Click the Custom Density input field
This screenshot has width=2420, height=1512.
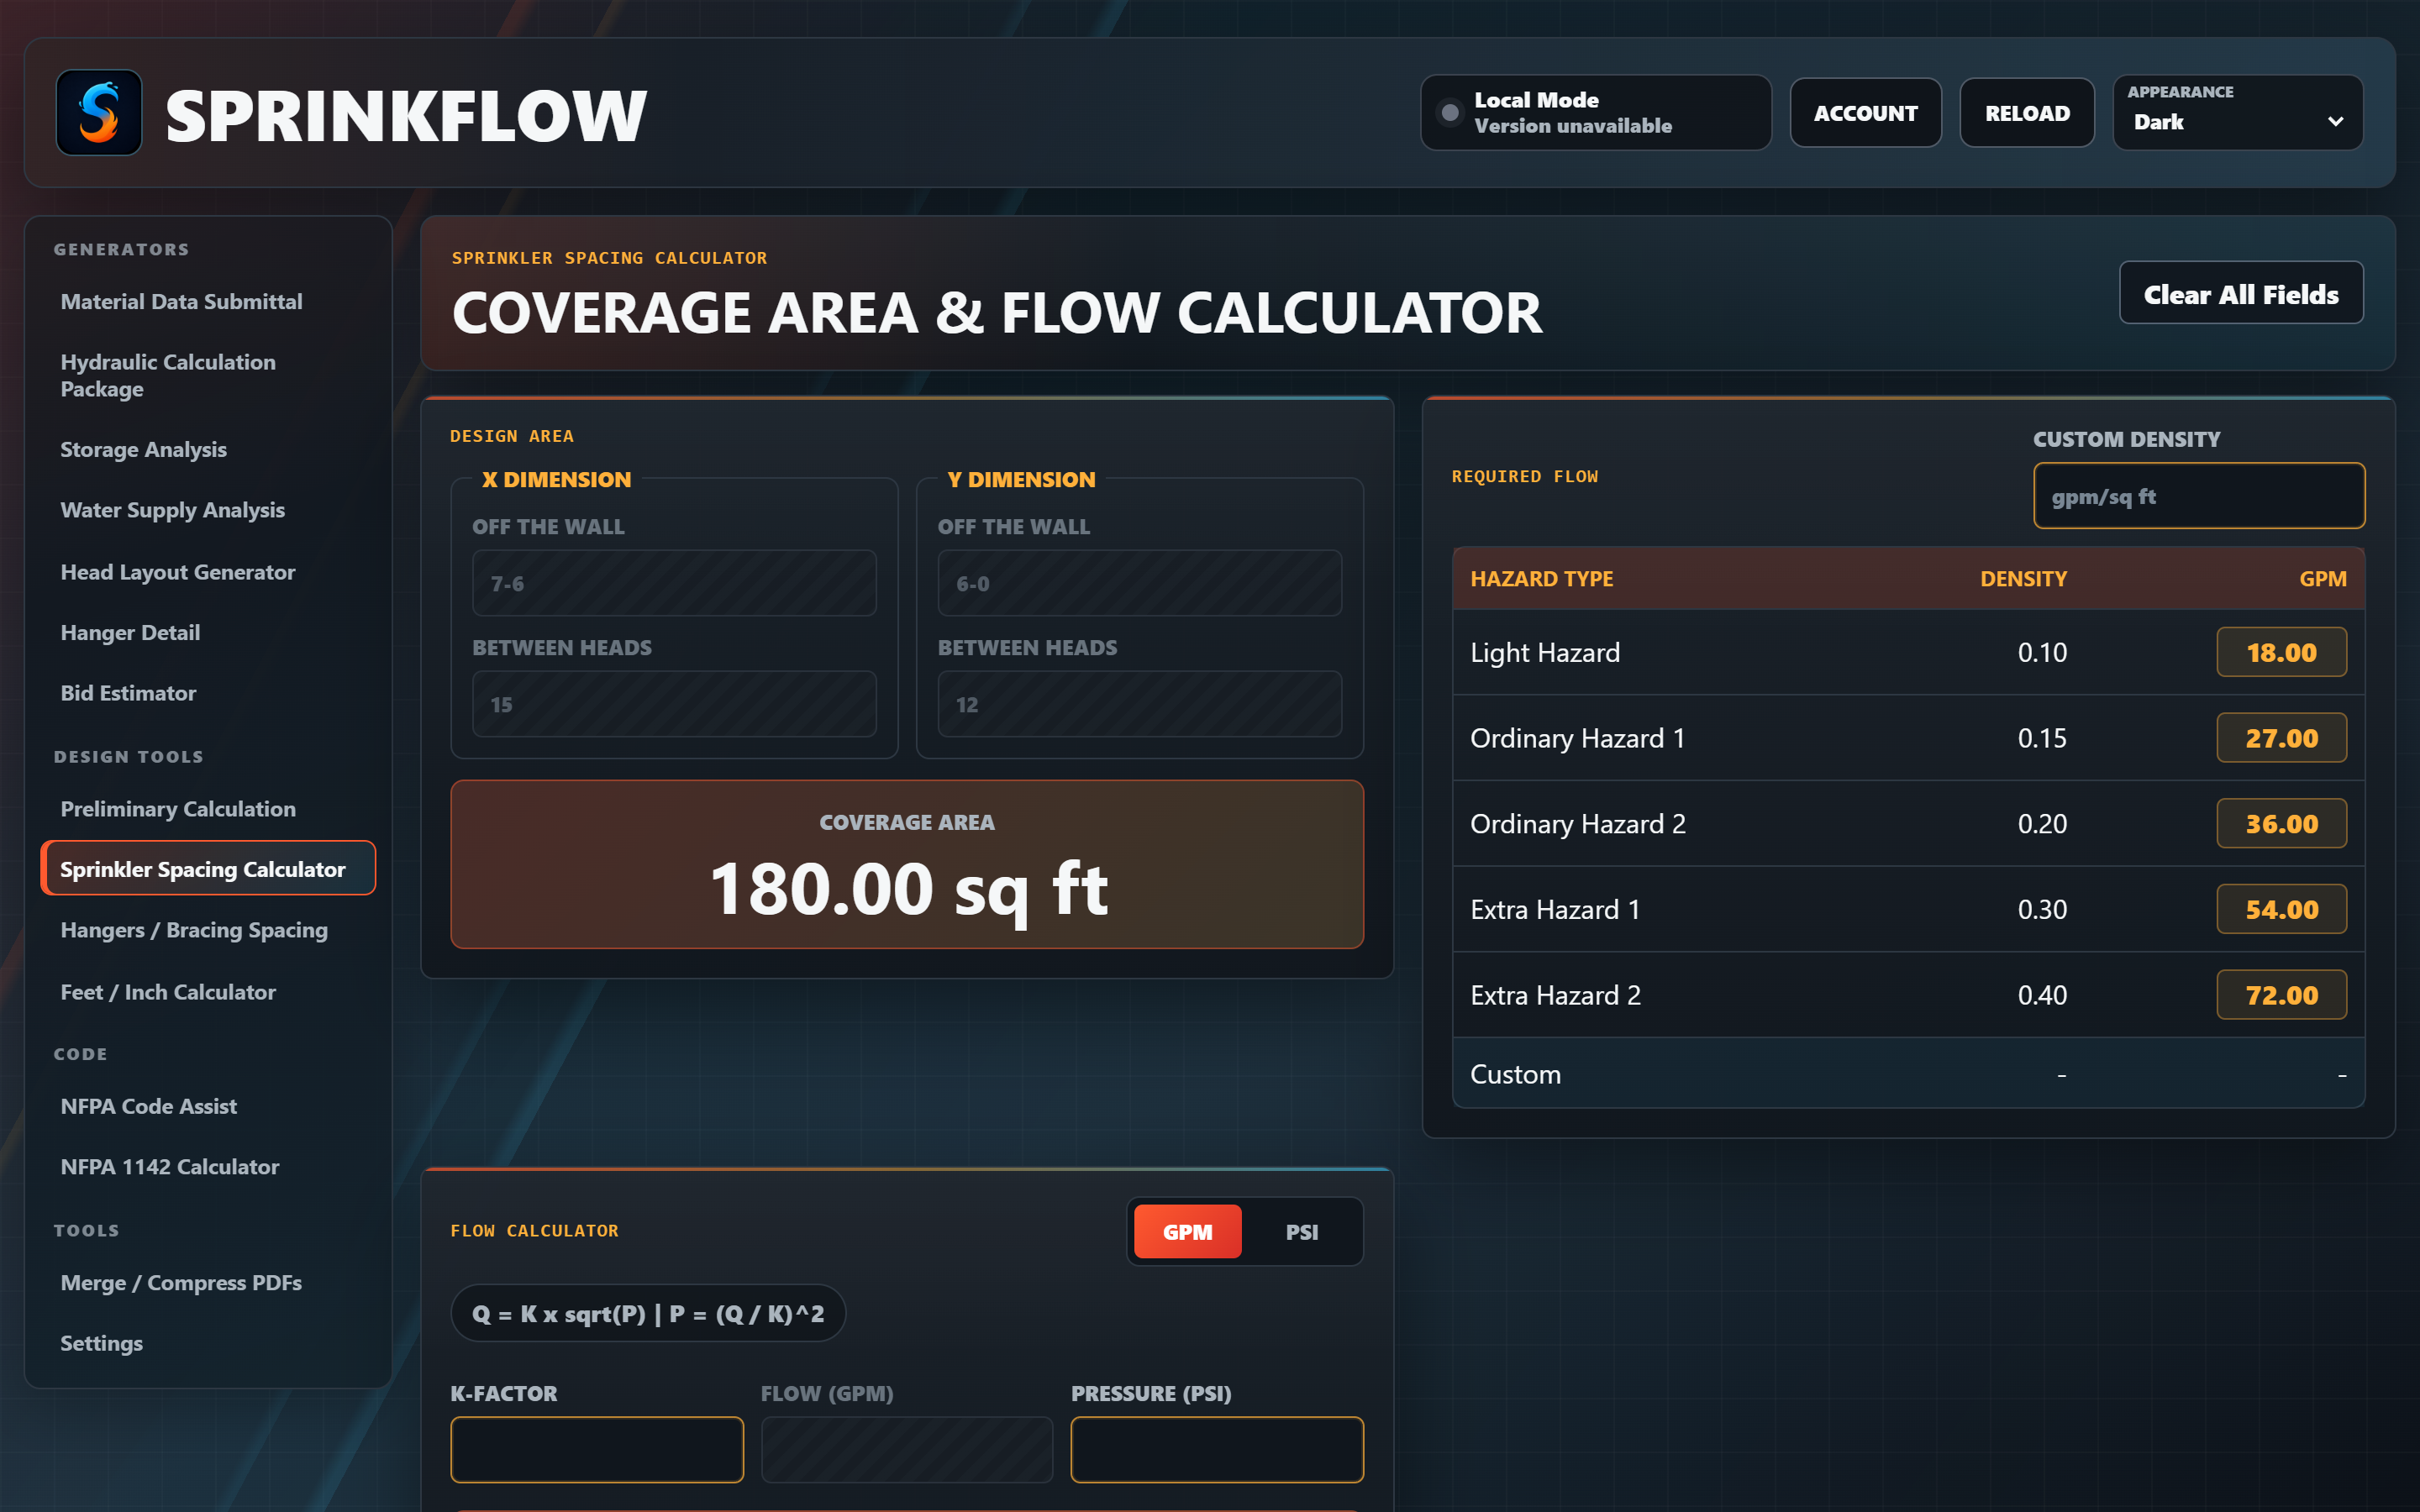tap(2198, 495)
